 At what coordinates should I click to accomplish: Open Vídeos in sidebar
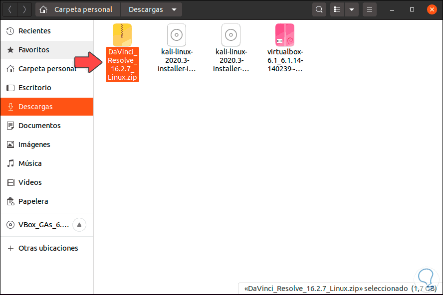click(47, 182)
